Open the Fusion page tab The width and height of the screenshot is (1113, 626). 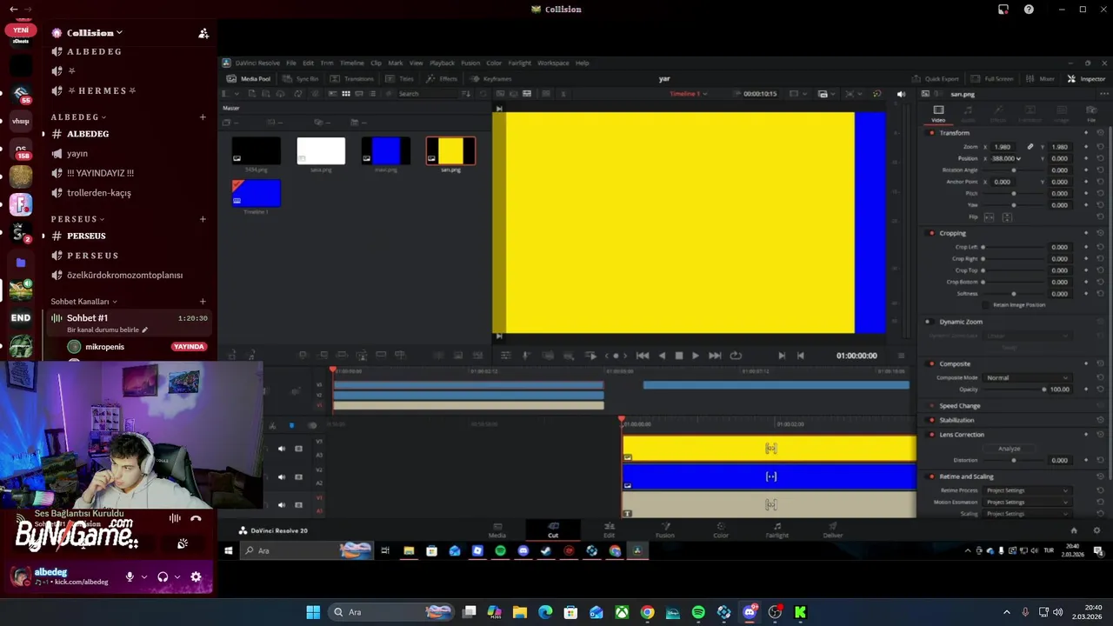pos(665,529)
